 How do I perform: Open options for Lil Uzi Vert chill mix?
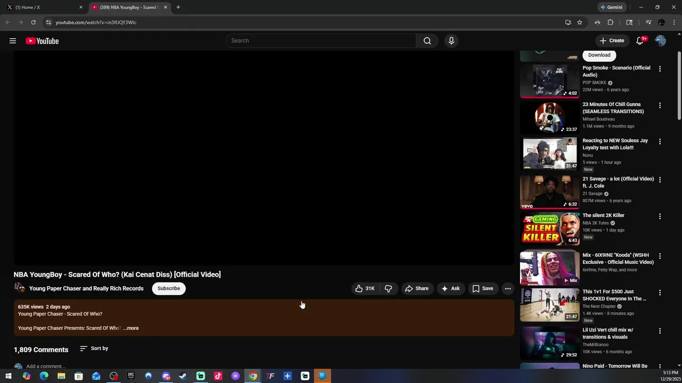(x=660, y=331)
